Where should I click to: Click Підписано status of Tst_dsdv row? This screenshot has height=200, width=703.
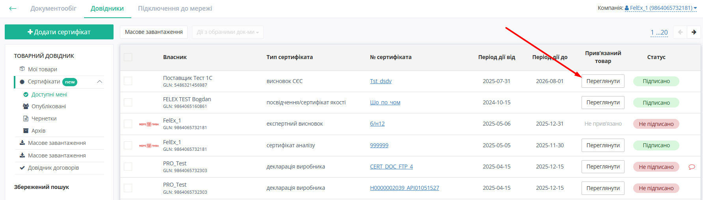point(656,81)
